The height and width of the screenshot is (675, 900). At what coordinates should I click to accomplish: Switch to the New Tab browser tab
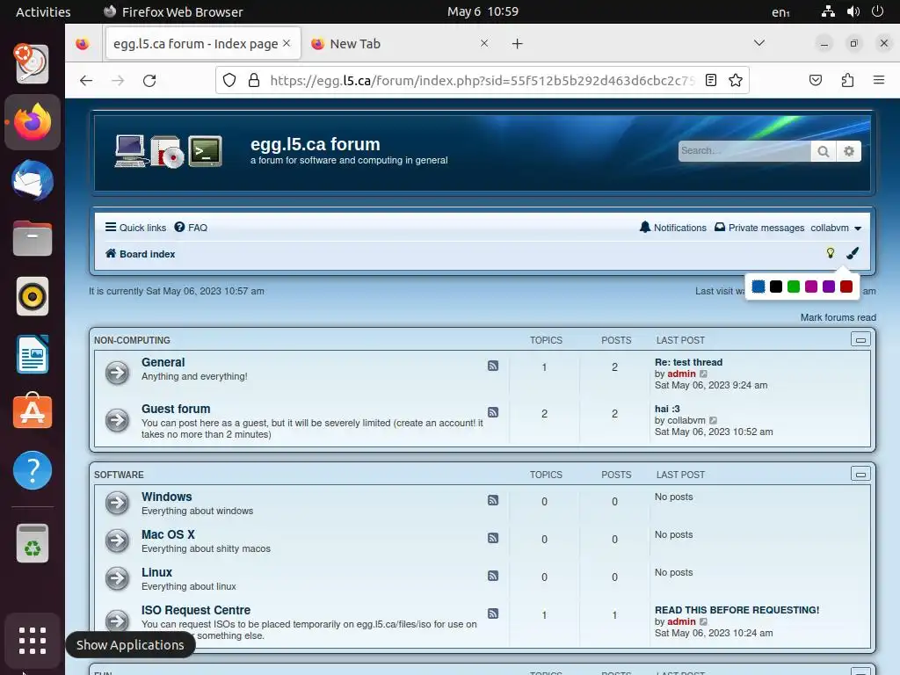tap(399, 44)
